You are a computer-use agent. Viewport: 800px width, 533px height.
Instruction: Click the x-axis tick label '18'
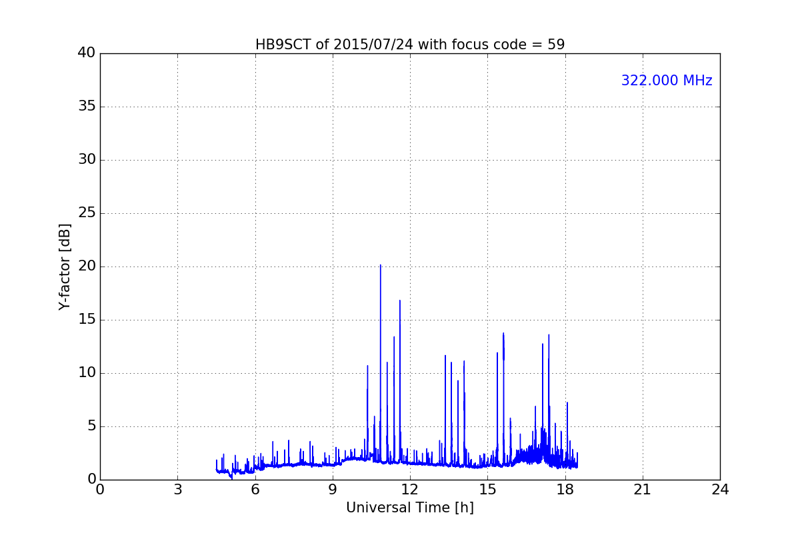point(565,490)
